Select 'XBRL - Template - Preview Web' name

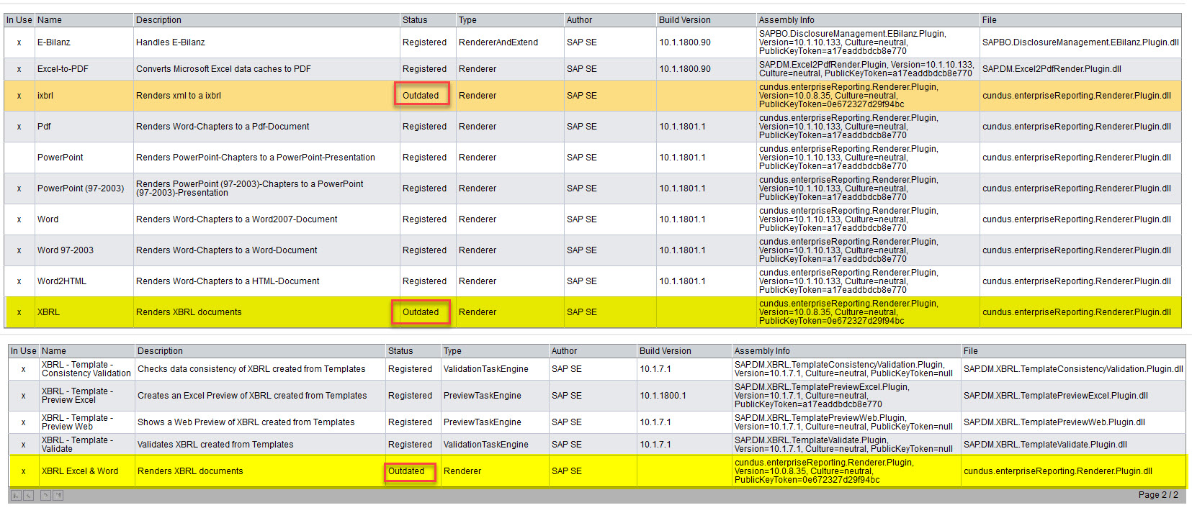coord(78,422)
